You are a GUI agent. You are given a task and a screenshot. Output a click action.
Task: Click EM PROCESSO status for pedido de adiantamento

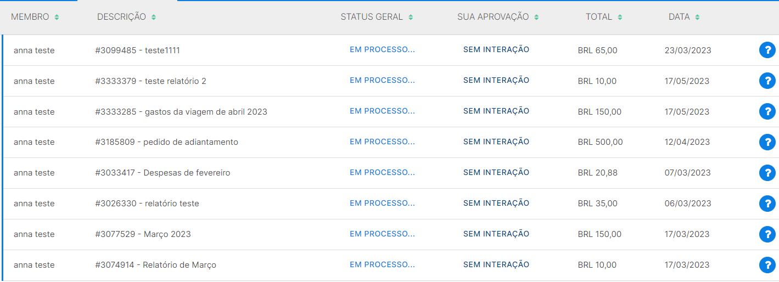[x=382, y=142]
